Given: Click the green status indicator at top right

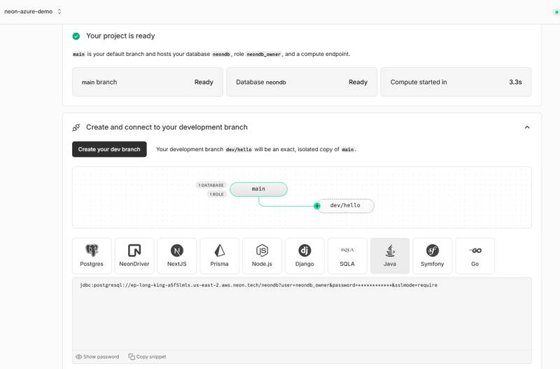Looking at the screenshot, I should tap(556, 12).
